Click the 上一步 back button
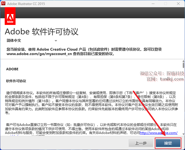 tap(141, 143)
